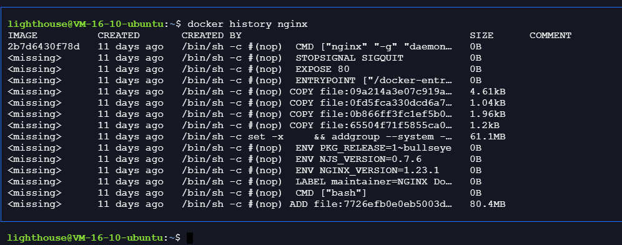Screen dimensions: 622x245
Task: Click the image ID 2b7d6430f78d
Action: point(44,47)
